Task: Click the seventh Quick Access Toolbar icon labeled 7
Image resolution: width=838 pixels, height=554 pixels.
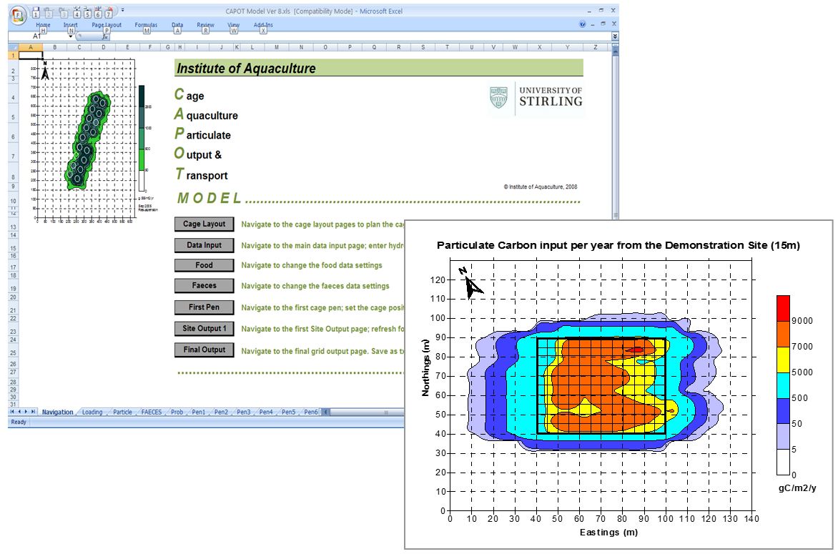Action: pos(109,11)
